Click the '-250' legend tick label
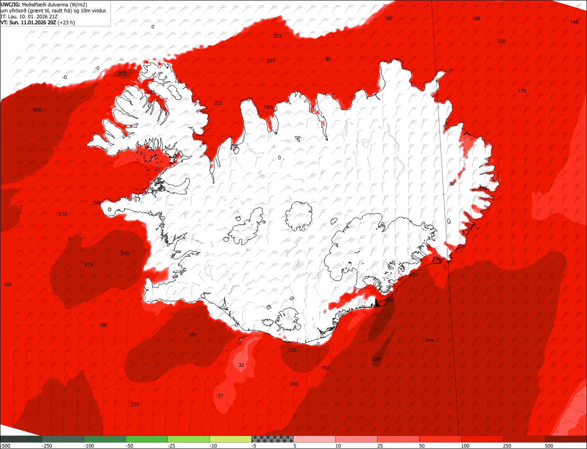587x449 pixels. [x=46, y=446]
